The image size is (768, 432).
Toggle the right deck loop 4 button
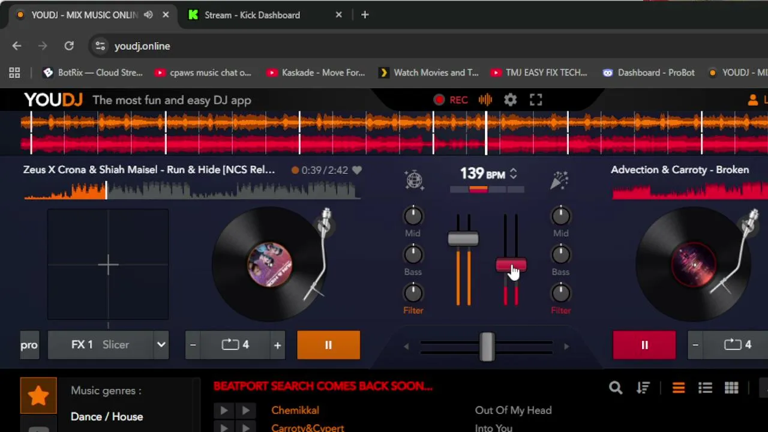[x=737, y=345]
